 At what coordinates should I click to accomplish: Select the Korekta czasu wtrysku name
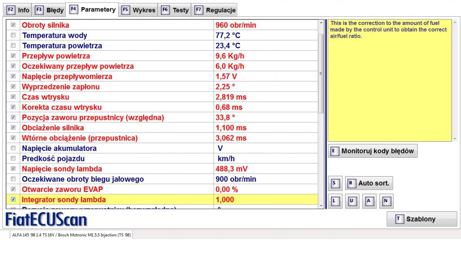[62, 107]
